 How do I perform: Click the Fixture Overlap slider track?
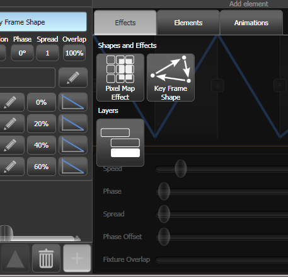222,259
